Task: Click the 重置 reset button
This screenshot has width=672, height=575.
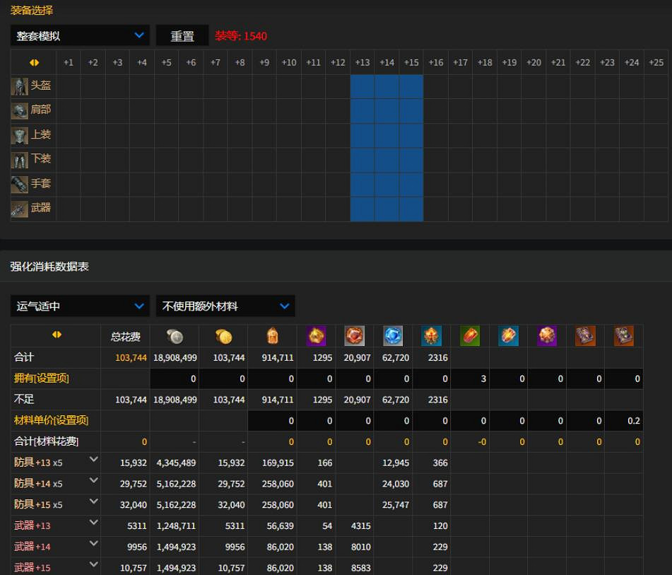Action: 182,36
